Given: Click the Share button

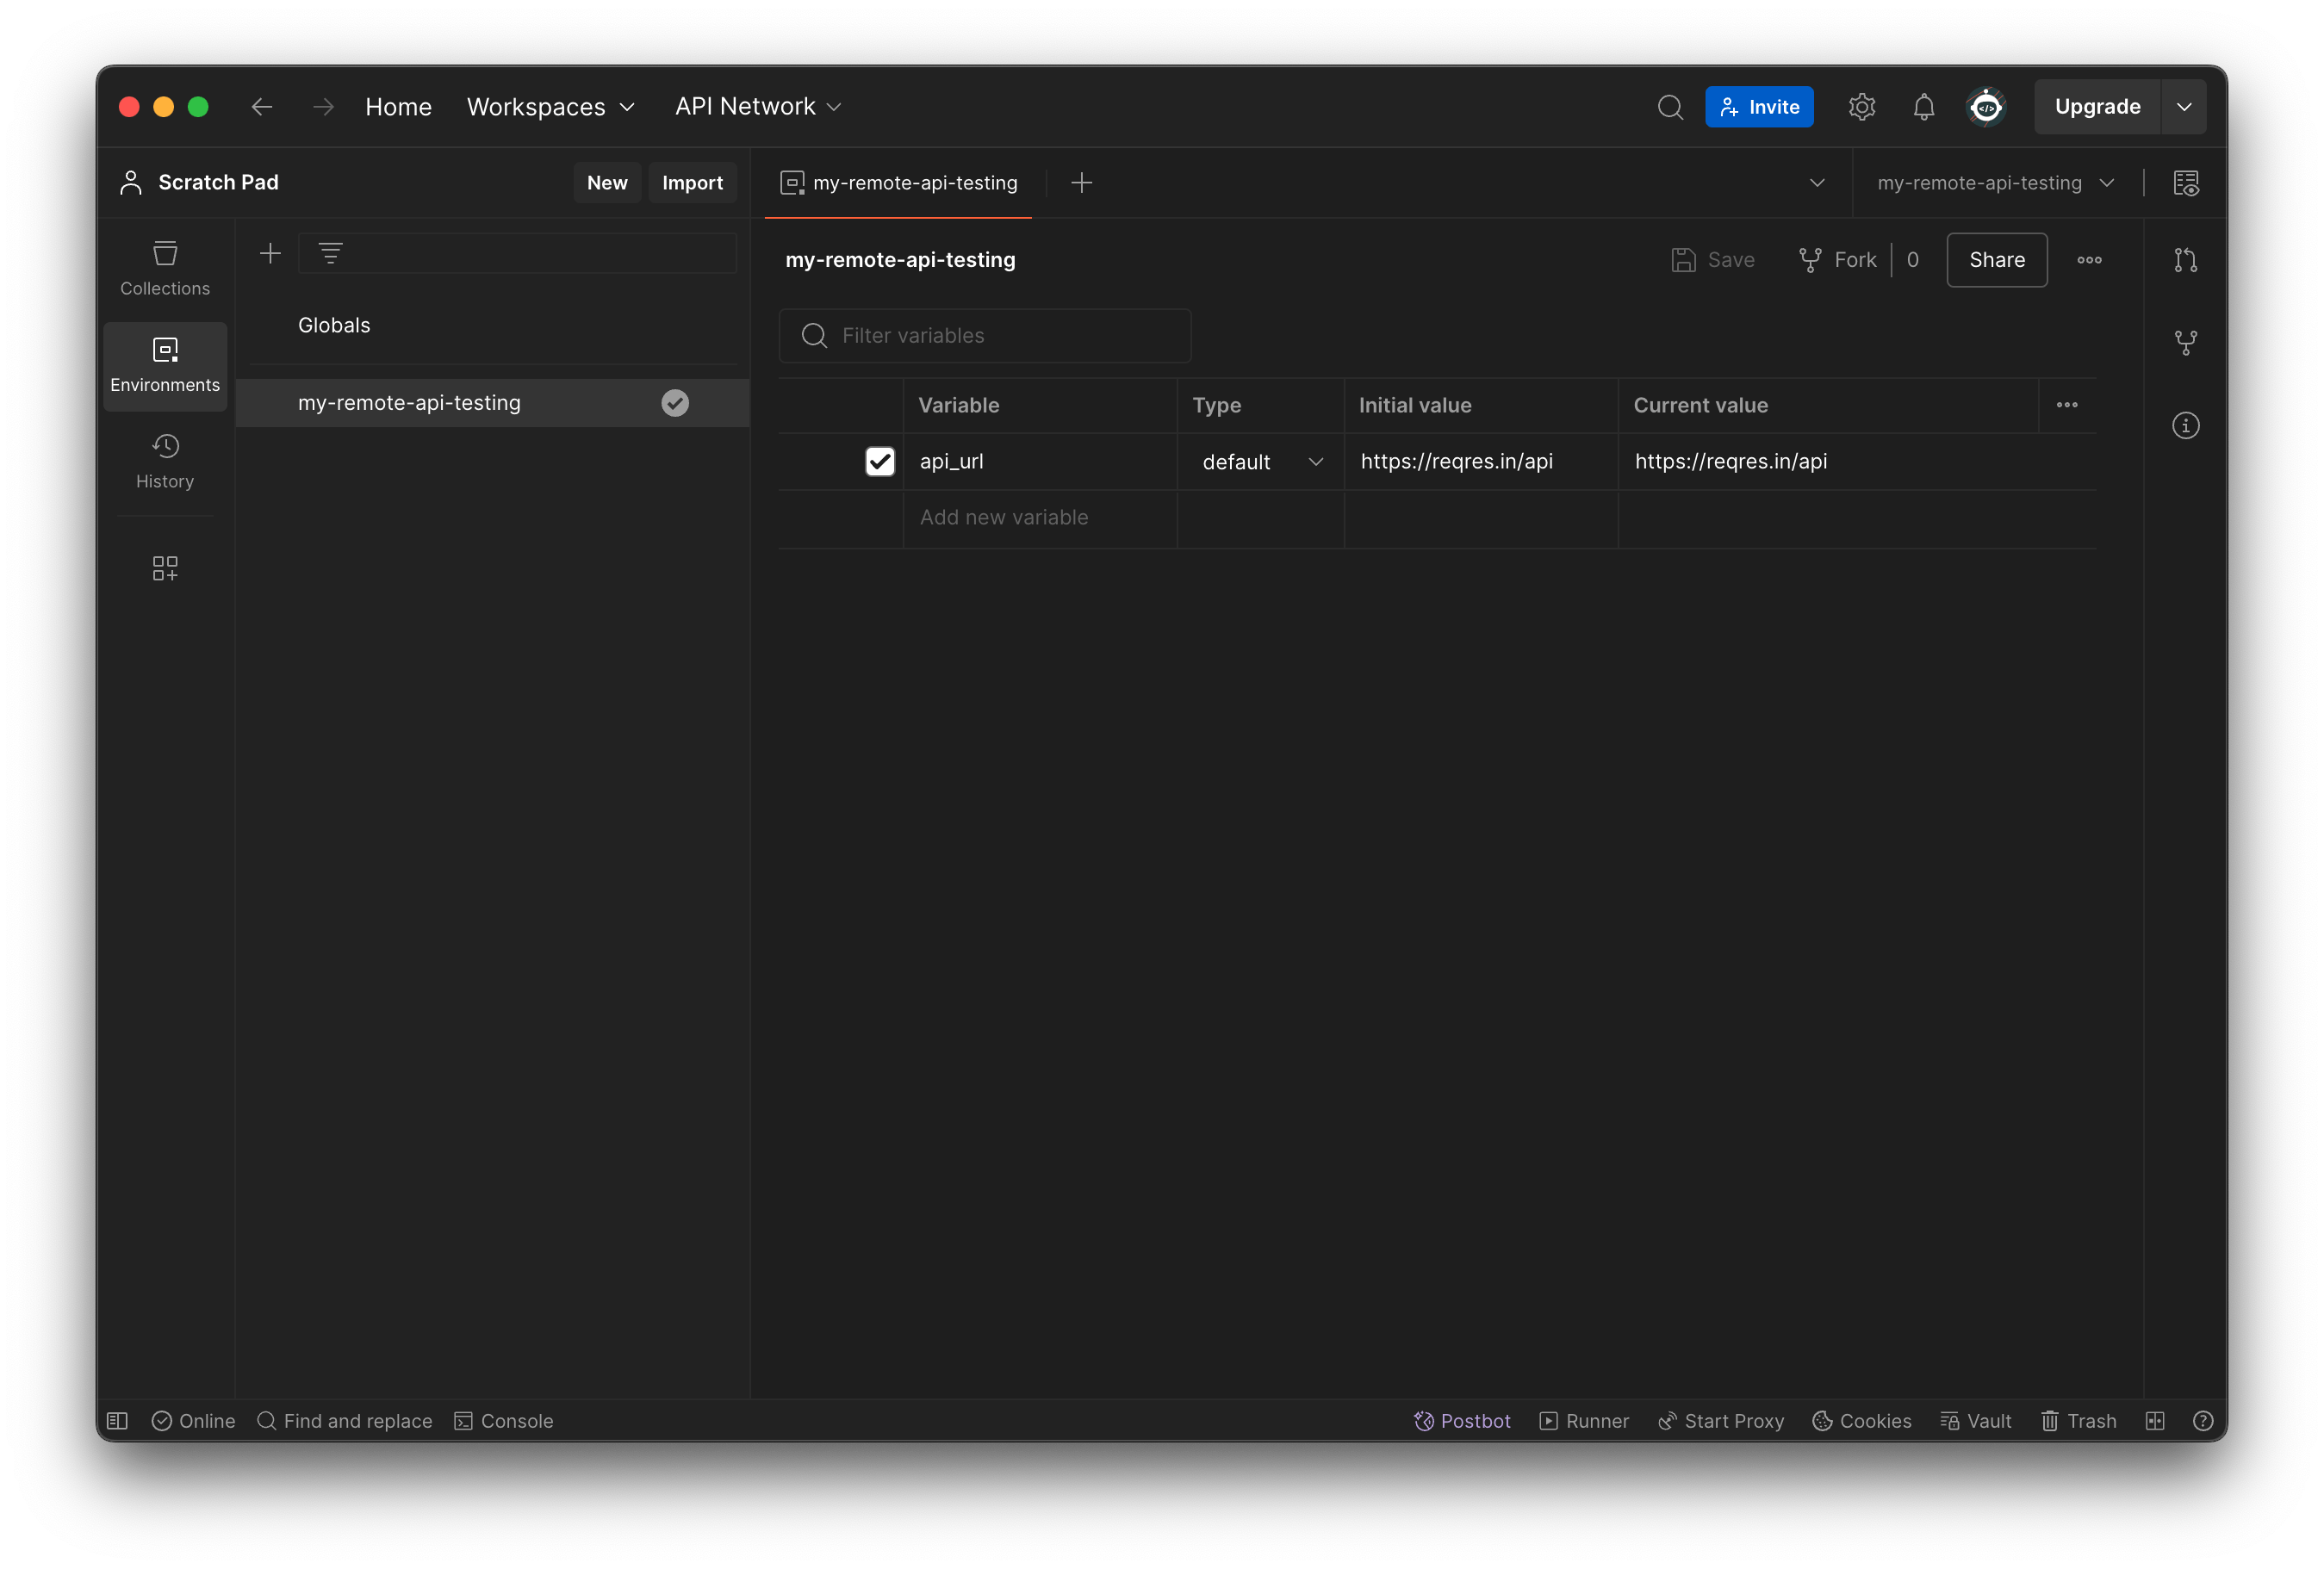Looking at the screenshot, I should 1995,260.
